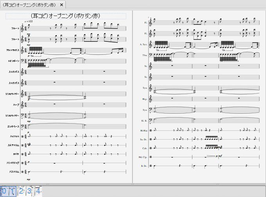Select the mp dynamic below the バスドラム staff
Screen dimensions: 266x197
[x=29, y=179]
